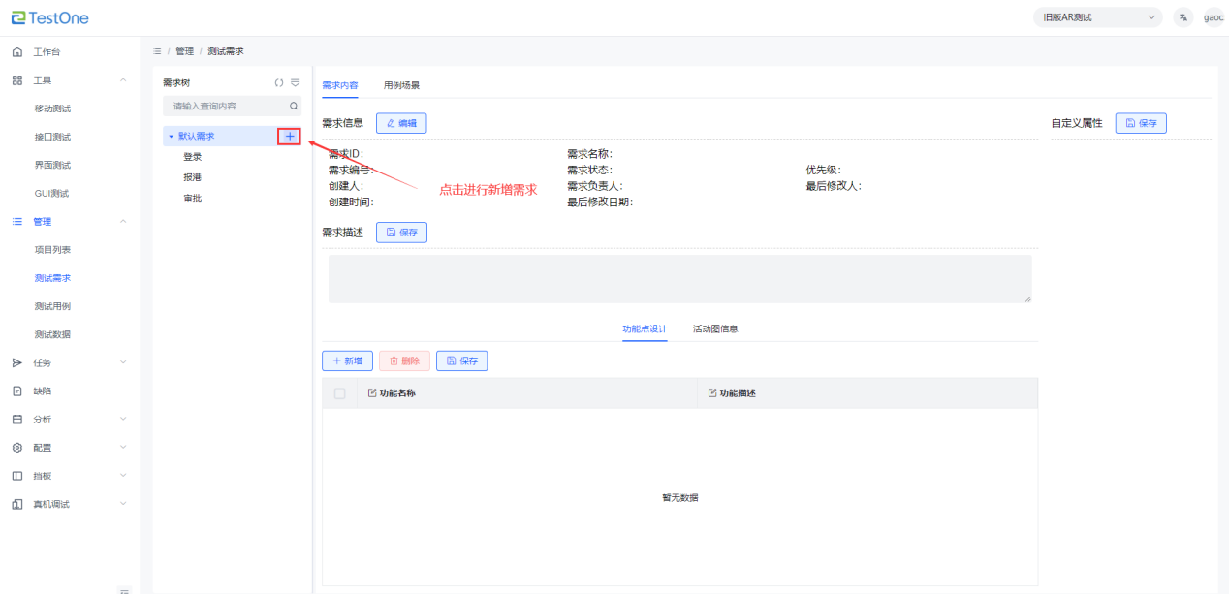The image size is (1229, 594).
Task: Click the collapse-all icon in 需求树 header
Action: click(295, 83)
